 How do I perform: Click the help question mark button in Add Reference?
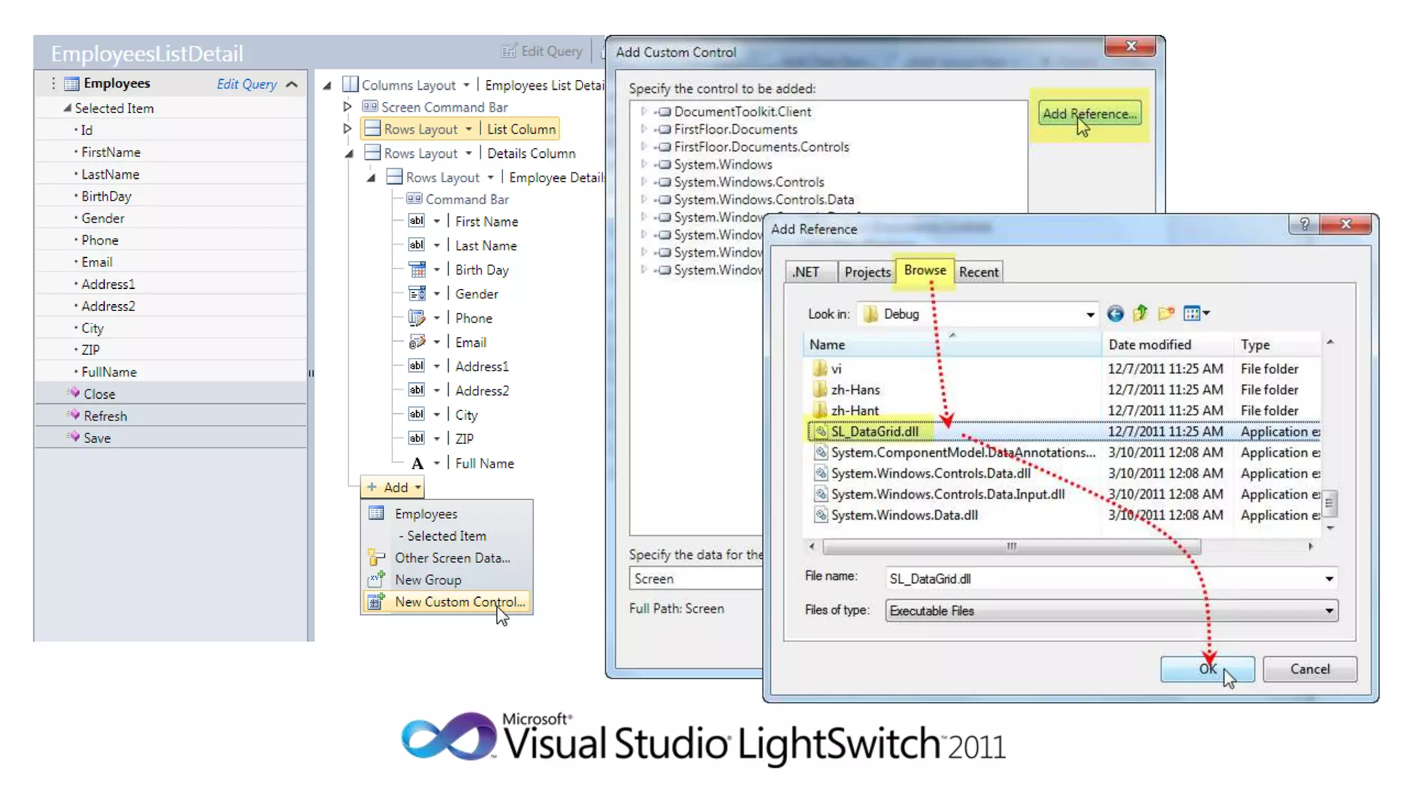click(x=1304, y=225)
